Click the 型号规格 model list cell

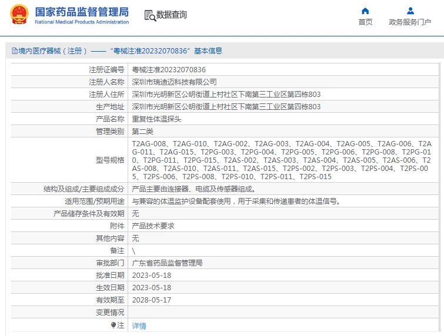click(283, 160)
